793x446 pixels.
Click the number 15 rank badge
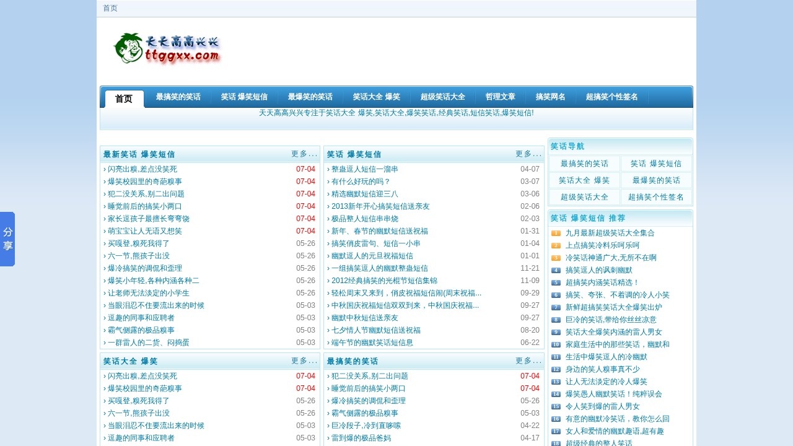coord(556,406)
